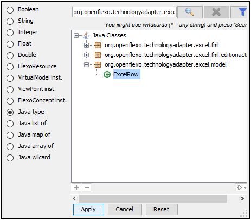Select org.openflexo.technologyadapter.excel.fml tree row
251x220 pixels.
click(162, 45)
